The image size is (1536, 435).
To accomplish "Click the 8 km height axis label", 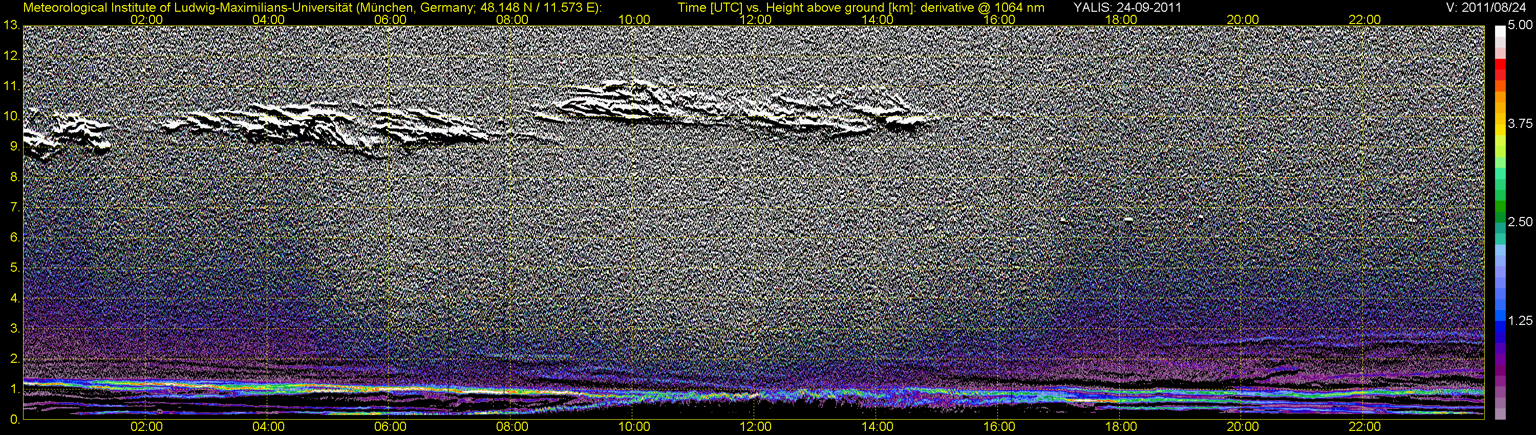I will tap(14, 178).
